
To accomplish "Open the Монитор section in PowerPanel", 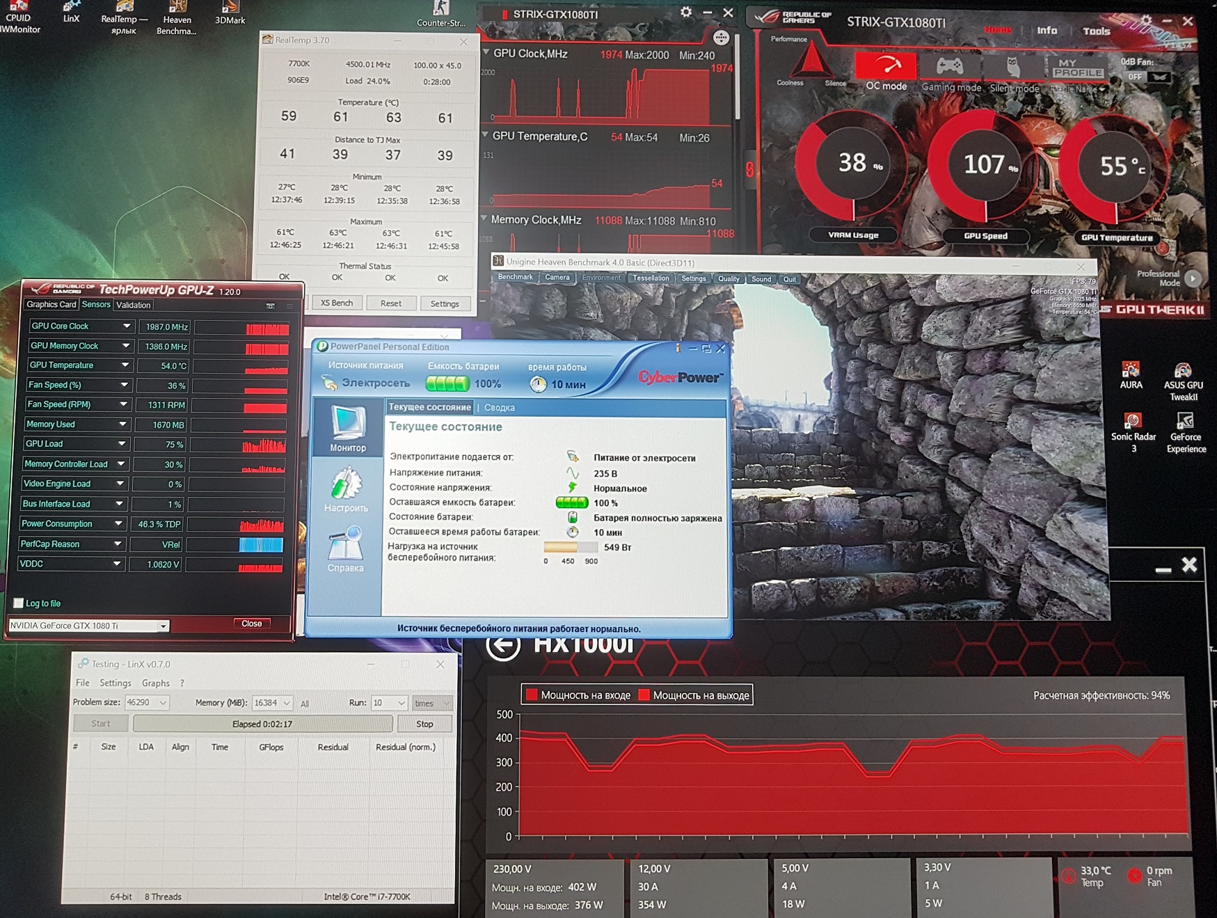I will coord(347,428).
